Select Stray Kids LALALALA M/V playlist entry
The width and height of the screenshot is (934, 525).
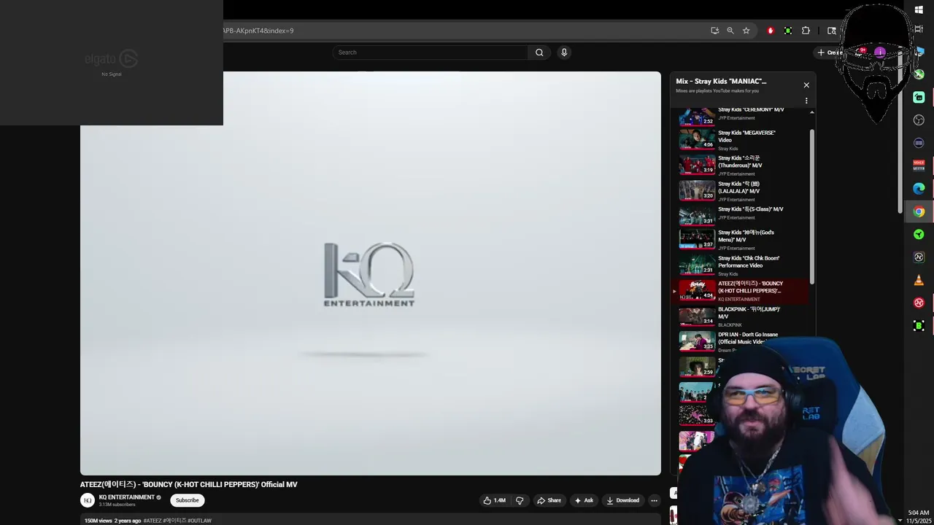click(739, 191)
